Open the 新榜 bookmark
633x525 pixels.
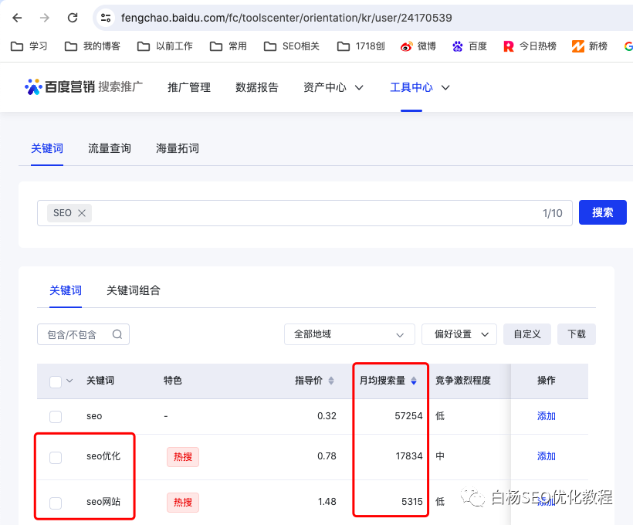point(590,46)
